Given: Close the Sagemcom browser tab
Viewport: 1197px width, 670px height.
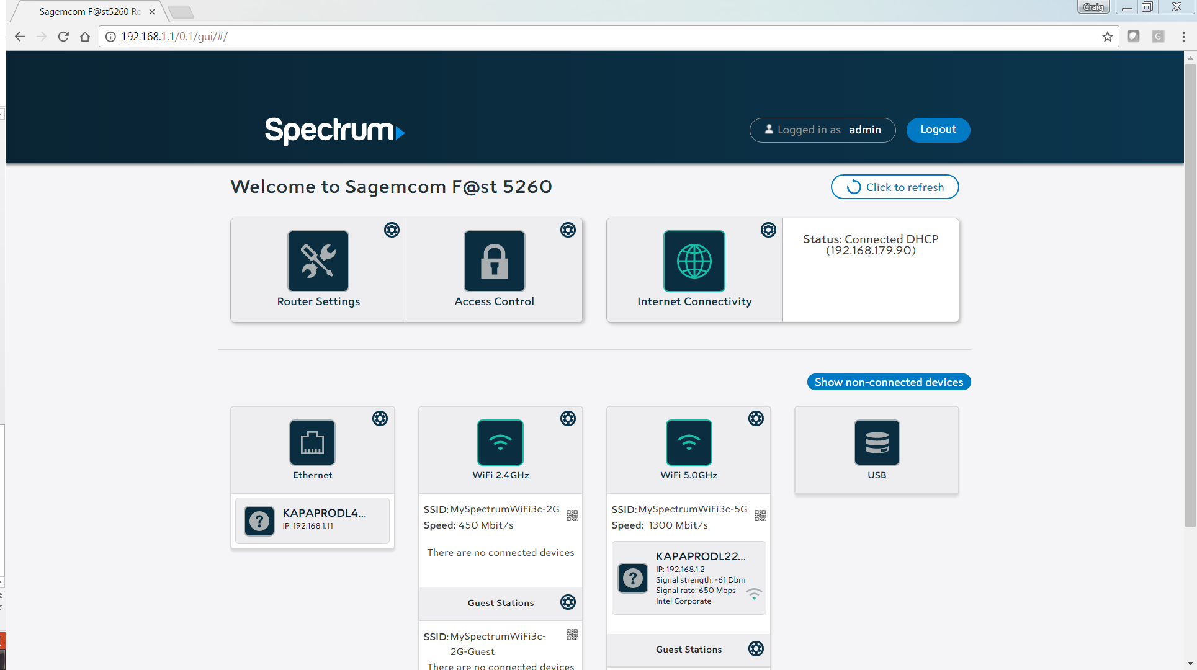Looking at the screenshot, I should pyautogui.click(x=152, y=12).
